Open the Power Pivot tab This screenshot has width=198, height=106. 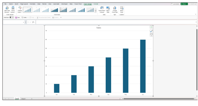click(78, 4)
